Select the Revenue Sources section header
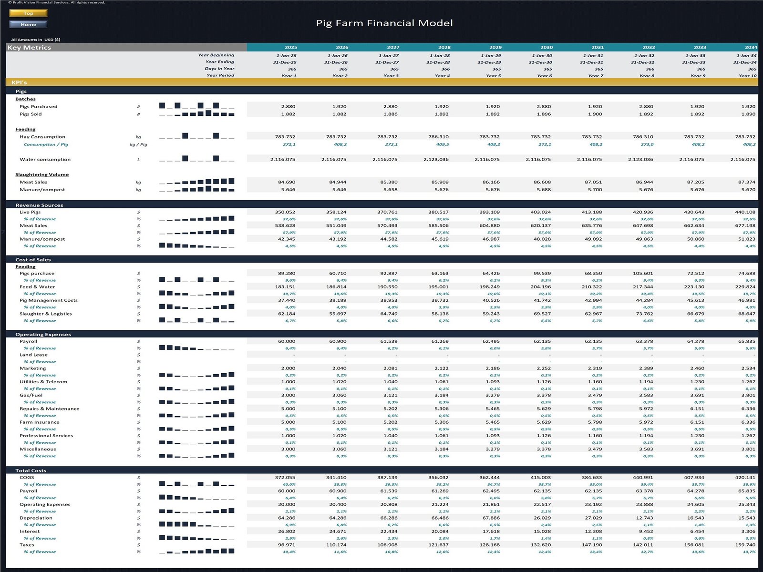 pyautogui.click(x=39, y=205)
